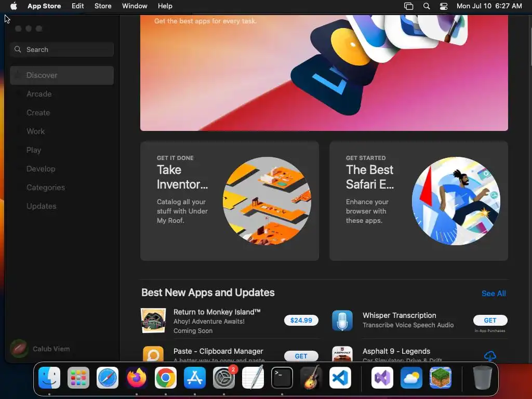The image size is (532, 399).
Task: Open the App Store menu
Action: (x=44, y=6)
